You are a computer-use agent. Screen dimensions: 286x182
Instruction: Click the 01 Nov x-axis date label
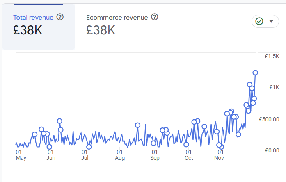[220, 155]
